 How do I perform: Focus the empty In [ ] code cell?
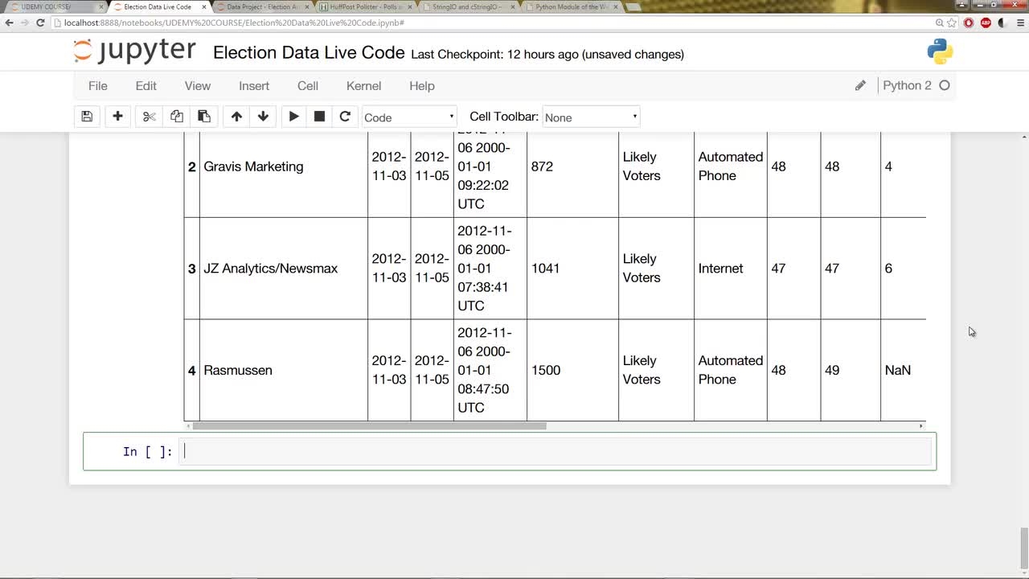pyautogui.click(x=555, y=451)
